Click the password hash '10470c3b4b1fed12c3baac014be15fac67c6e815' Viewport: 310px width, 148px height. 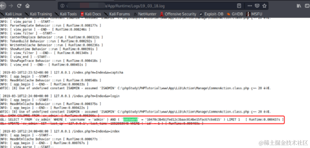(x=183, y=120)
